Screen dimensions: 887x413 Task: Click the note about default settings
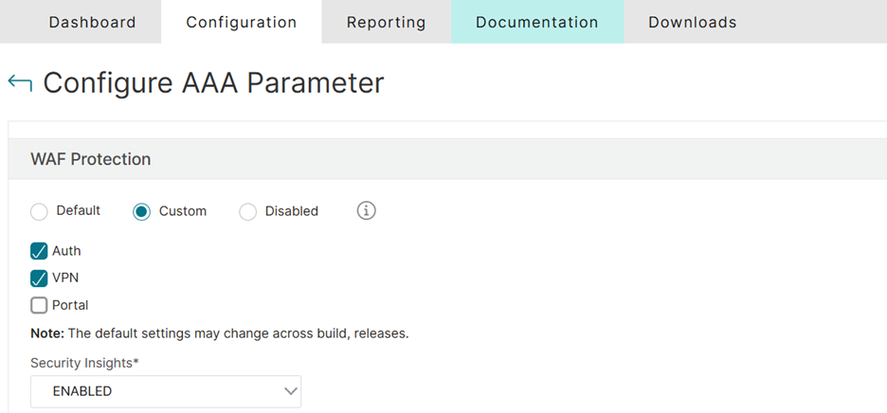(x=219, y=333)
